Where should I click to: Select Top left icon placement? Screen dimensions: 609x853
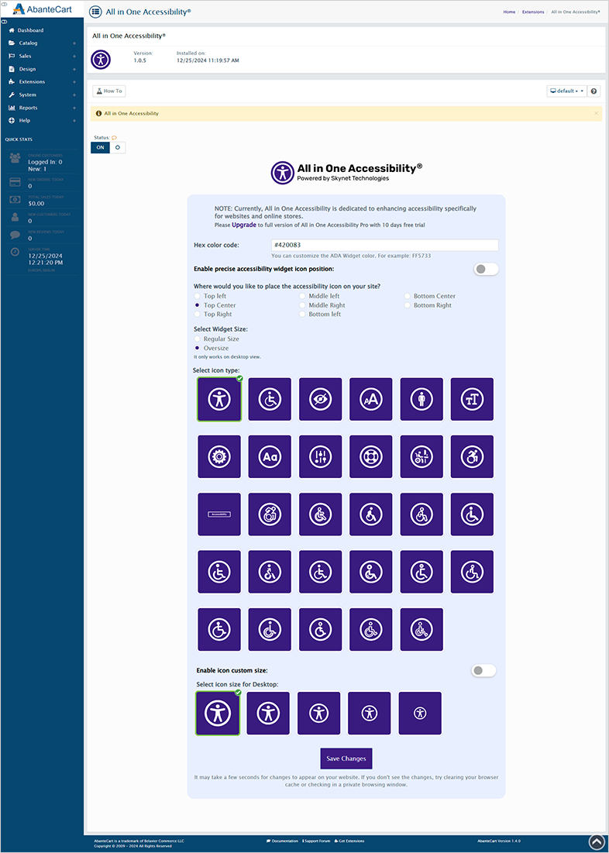pyautogui.click(x=198, y=297)
